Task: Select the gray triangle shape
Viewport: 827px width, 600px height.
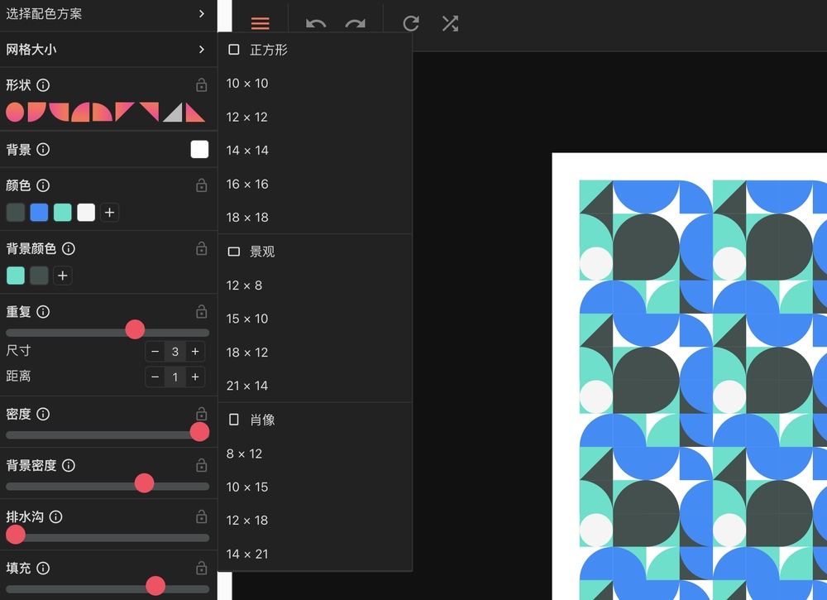Action: tap(173, 112)
